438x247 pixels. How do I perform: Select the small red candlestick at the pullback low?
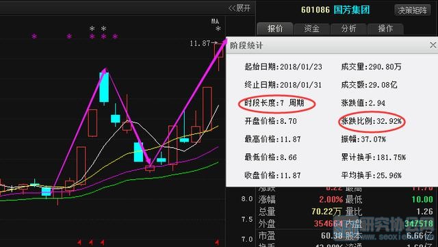click(x=150, y=168)
